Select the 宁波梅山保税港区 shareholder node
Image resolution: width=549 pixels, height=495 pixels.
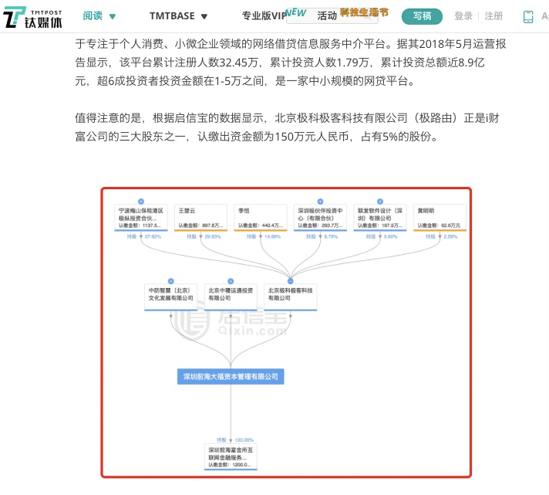click(141, 218)
